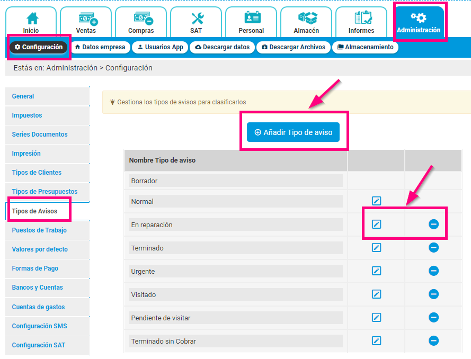471x359 pixels.
Task: Click the En reparación name field
Action: point(235,225)
